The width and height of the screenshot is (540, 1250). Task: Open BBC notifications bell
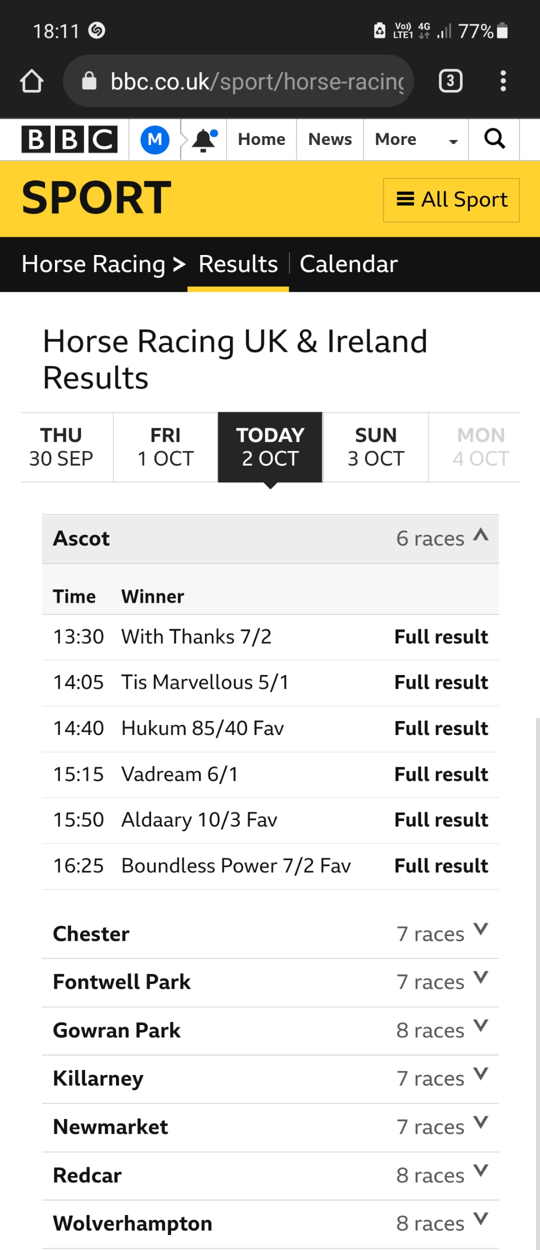tap(204, 139)
